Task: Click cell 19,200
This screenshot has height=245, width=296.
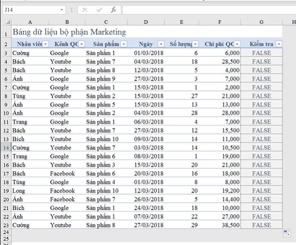Action: click(220, 191)
